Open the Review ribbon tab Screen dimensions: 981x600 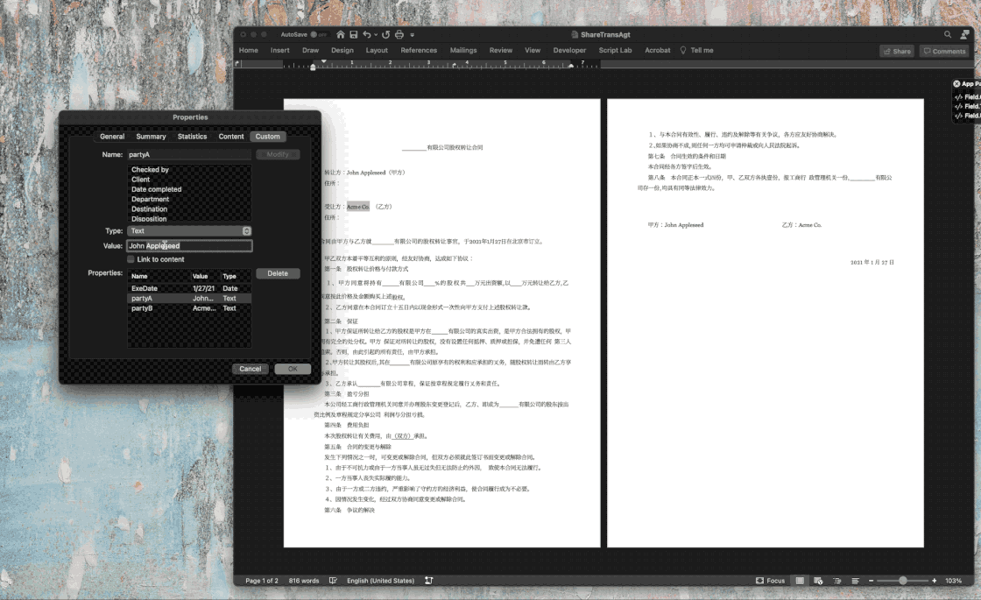tap(500, 50)
